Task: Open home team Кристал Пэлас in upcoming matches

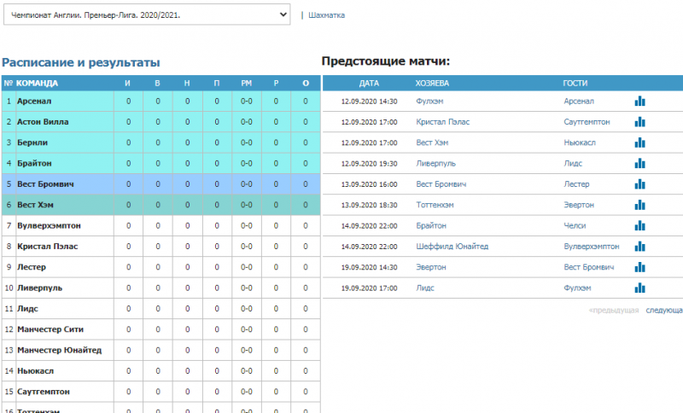Action: (x=442, y=122)
